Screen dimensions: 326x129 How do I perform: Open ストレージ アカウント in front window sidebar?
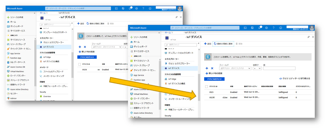[x=142, y=103]
